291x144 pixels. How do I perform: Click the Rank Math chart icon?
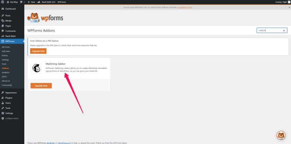[3, 36]
